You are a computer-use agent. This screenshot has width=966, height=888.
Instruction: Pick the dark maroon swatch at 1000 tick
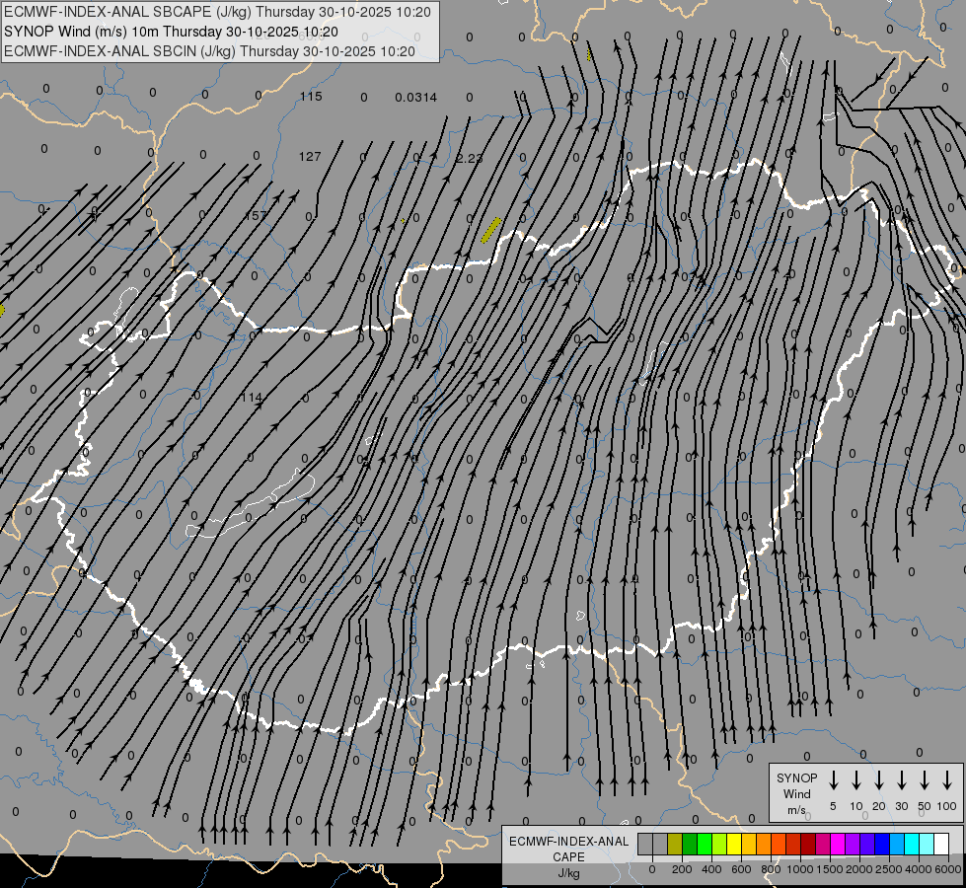[808, 844]
